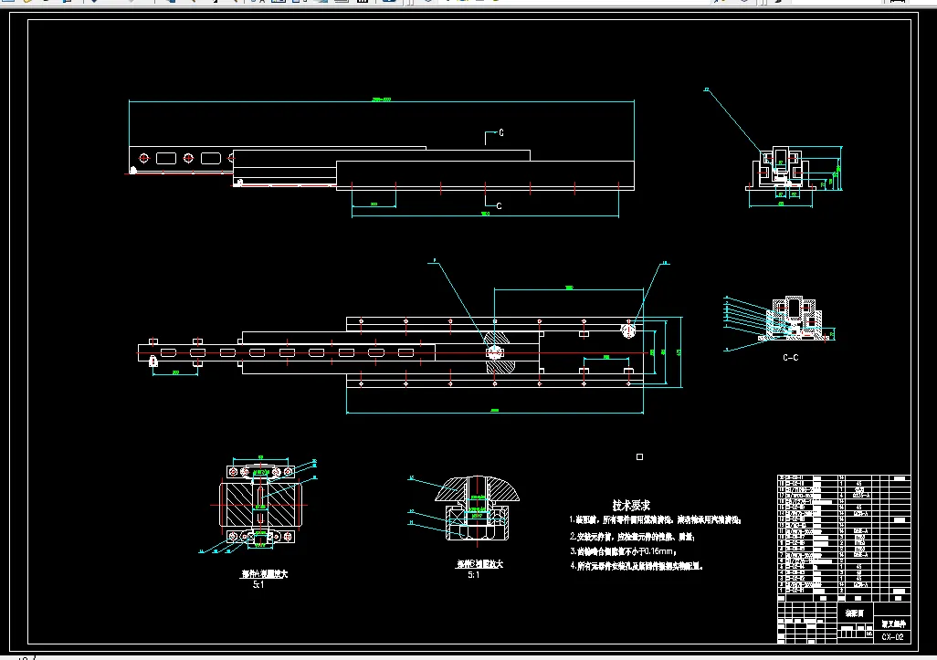Select "5:1" scale under the 部件A detail
The width and height of the screenshot is (937, 660).
(x=258, y=585)
